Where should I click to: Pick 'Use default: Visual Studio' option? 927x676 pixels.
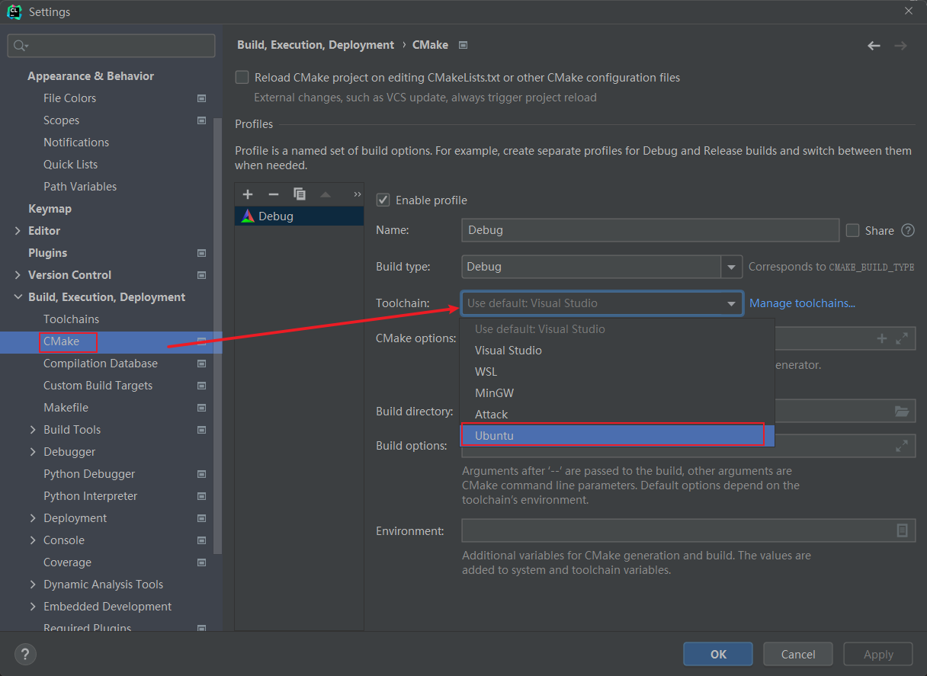tap(617, 329)
